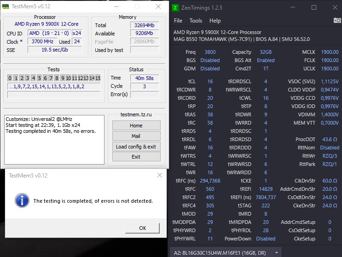Click Load config & exit button
342x257 pixels.
point(136,147)
